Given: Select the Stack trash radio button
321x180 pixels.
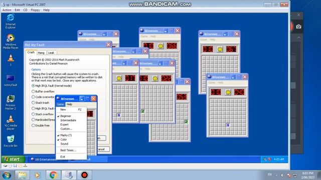Looking at the screenshot, I should [x=33, y=102].
